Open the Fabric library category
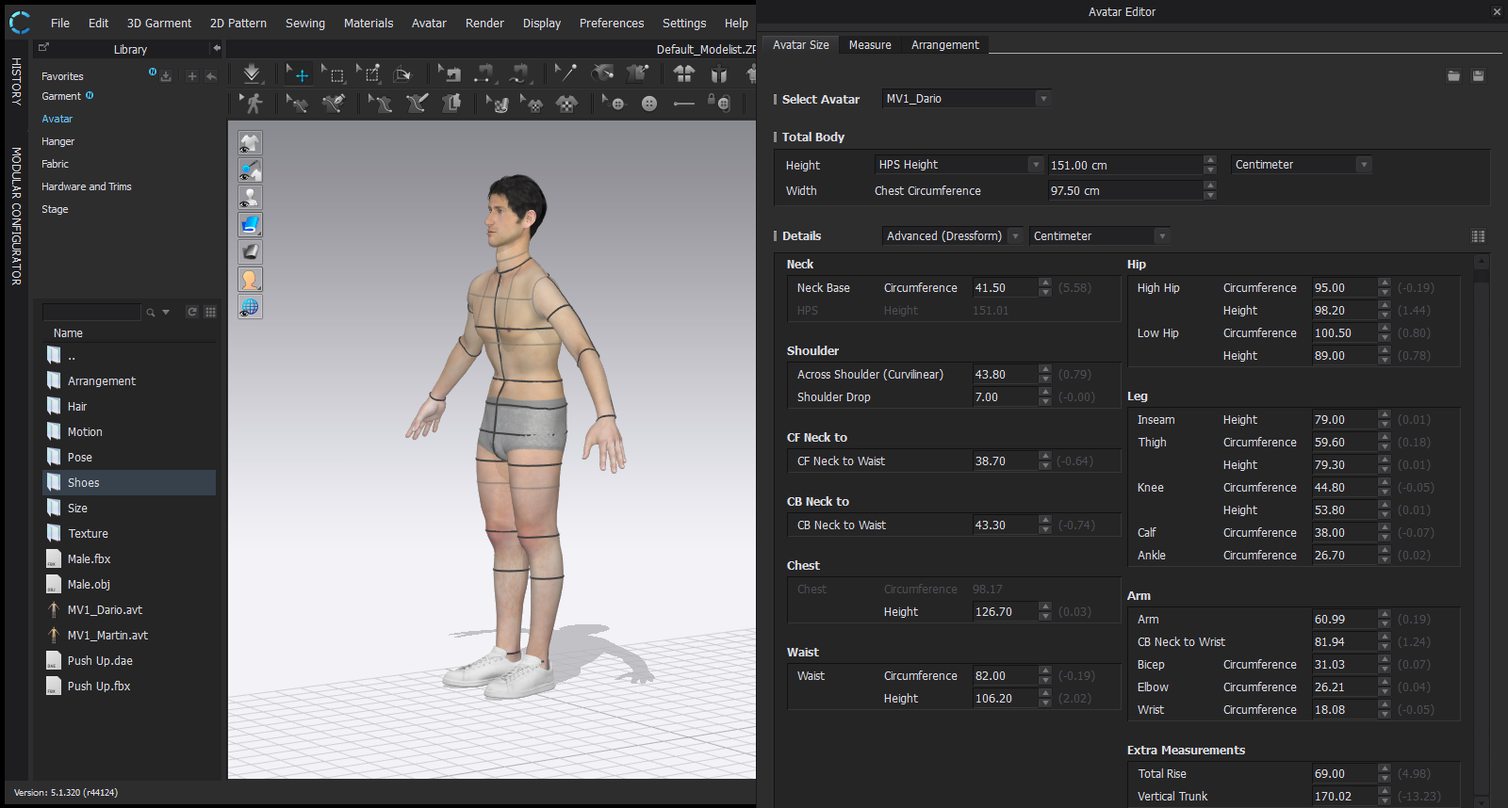The height and width of the screenshot is (808, 1508). [55, 164]
